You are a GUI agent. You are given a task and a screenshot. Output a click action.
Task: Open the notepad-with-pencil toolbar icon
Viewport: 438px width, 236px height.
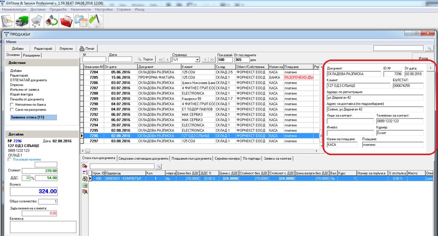(8, 21)
